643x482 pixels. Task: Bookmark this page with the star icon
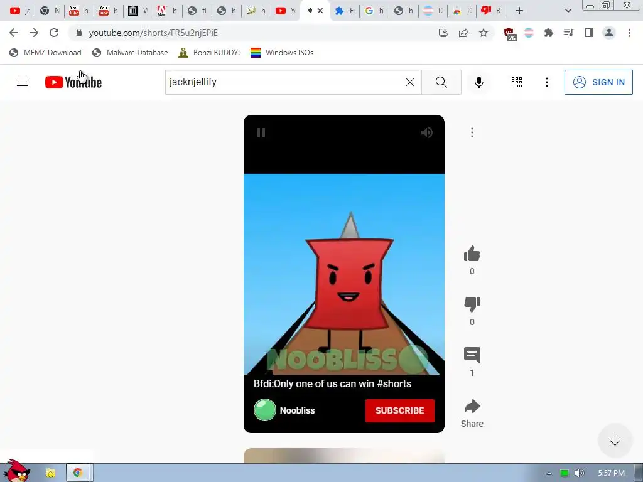pos(484,33)
